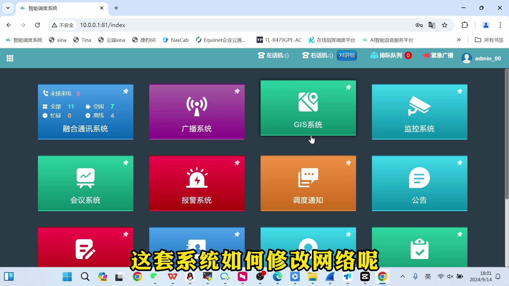Click the translate icon in address bar
The height and width of the screenshot is (286, 509).
click(x=432, y=25)
